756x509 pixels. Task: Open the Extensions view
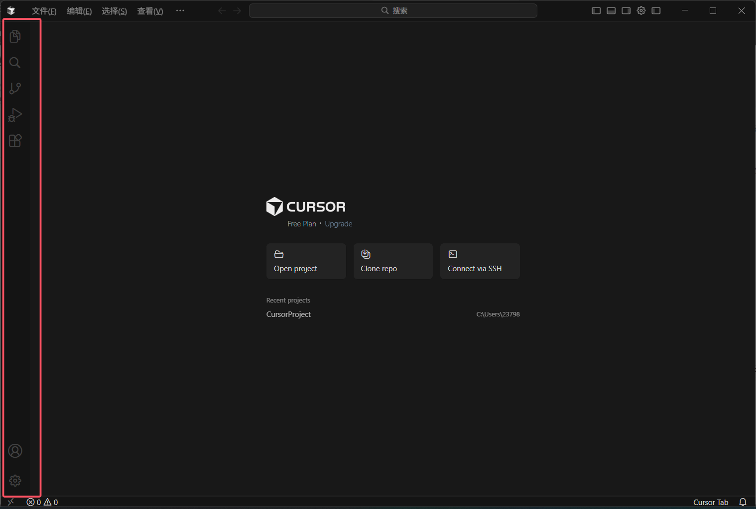15,140
